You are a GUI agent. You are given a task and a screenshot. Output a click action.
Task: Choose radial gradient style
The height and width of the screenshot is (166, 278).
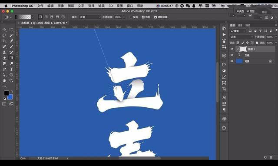tap(46, 17)
